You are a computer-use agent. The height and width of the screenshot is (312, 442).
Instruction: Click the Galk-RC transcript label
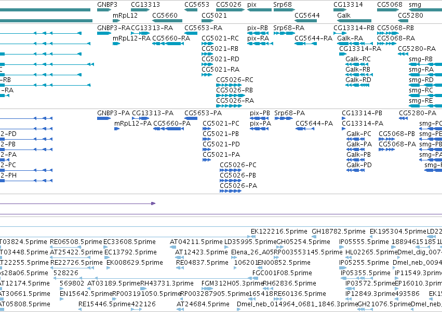coord(358,59)
